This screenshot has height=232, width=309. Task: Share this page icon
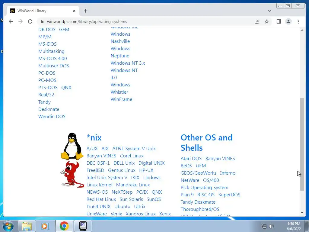click(x=257, y=21)
